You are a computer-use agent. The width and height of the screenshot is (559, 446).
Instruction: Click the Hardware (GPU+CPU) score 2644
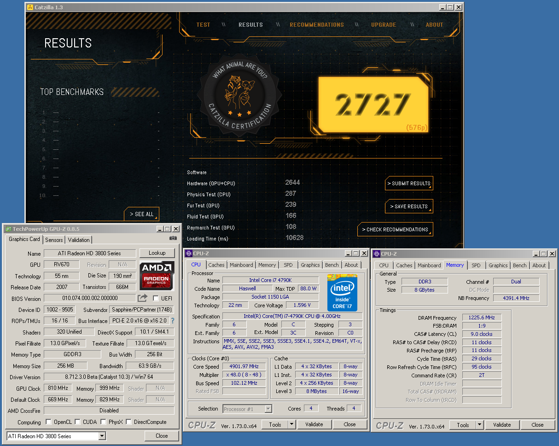point(292,182)
